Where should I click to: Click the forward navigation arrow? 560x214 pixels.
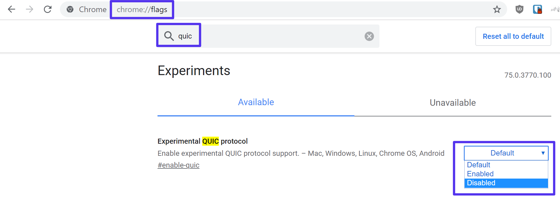coord(29,9)
